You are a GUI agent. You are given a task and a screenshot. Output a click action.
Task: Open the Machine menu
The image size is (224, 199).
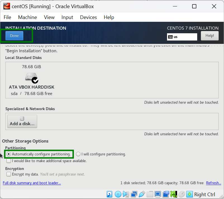[27, 17]
